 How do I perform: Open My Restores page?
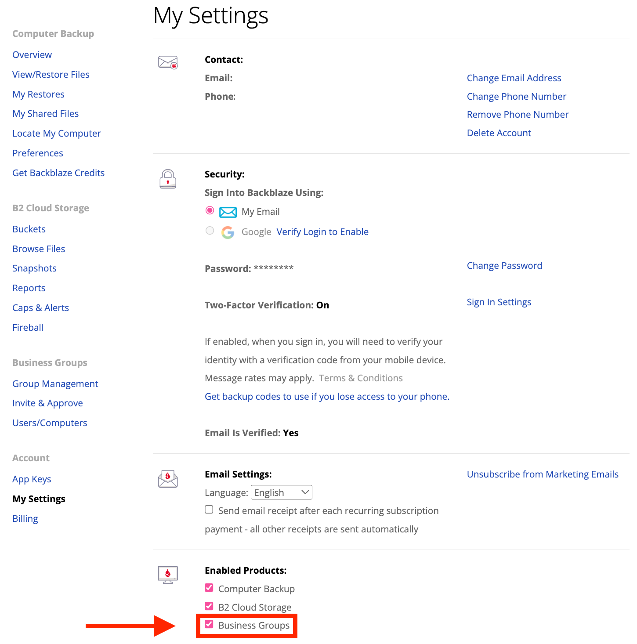[x=38, y=94]
